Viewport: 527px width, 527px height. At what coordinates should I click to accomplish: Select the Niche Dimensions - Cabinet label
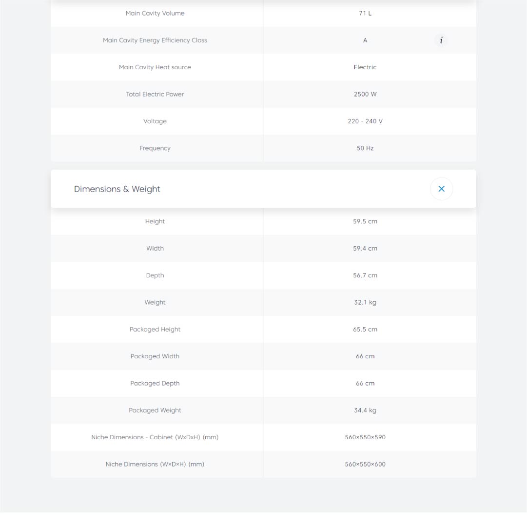(x=155, y=437)
